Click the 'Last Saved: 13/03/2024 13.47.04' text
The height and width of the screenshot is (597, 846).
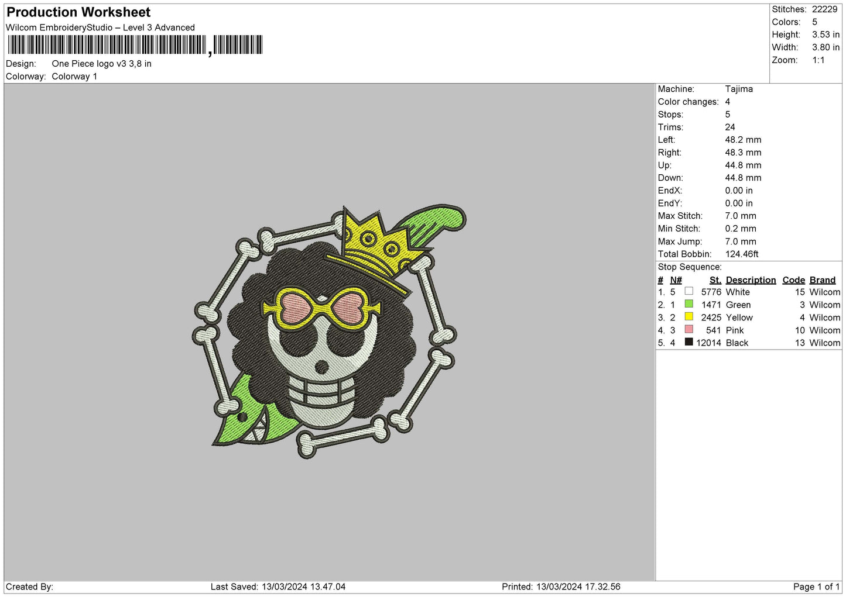click(x=278, y=586)
